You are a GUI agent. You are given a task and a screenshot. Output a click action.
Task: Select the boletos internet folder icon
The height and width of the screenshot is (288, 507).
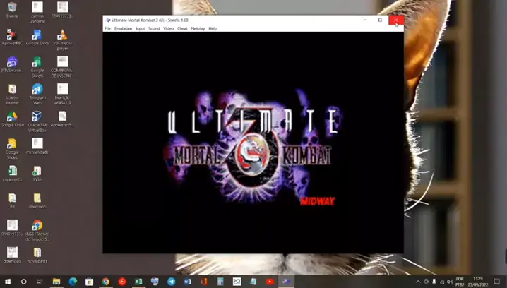(x=12, y=94)
